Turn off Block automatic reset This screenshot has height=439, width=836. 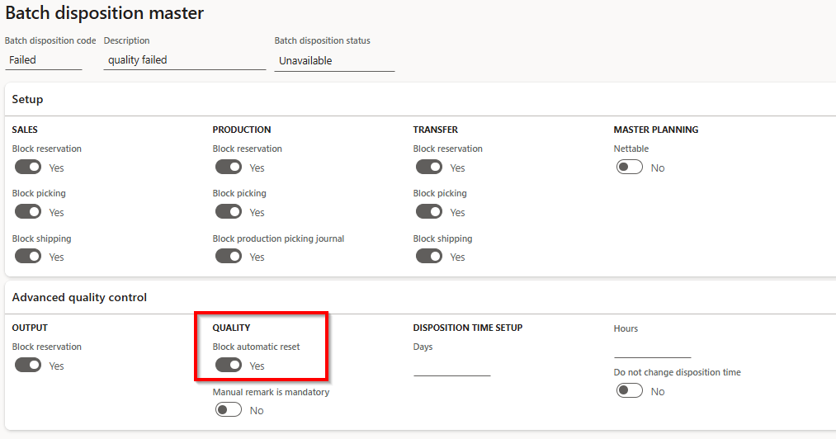coord(229,366)
